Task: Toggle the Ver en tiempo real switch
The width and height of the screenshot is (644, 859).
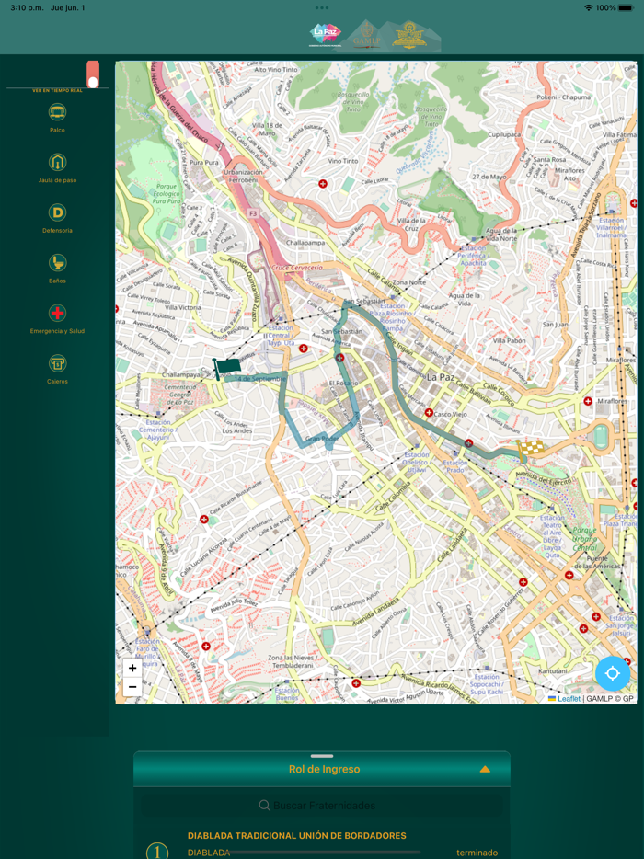Action: tap(93, 74)
